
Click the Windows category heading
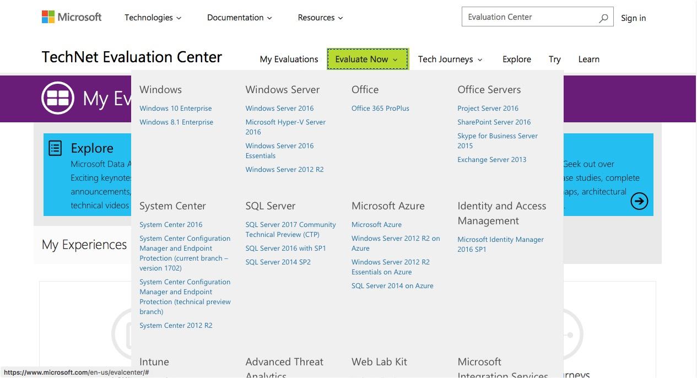(x=160, y=90)
